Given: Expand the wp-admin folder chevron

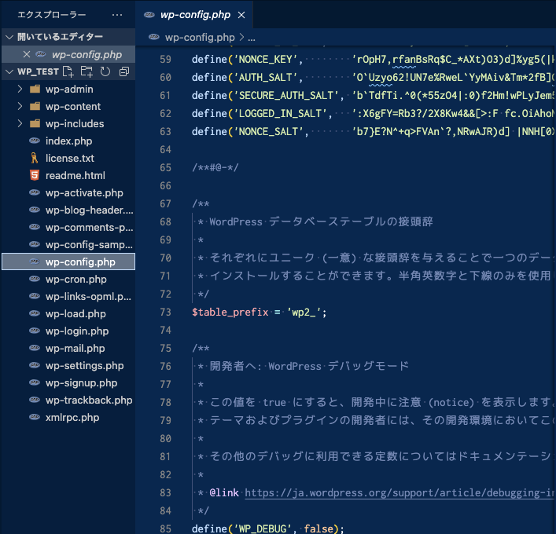Looking at the screenshot, I should tap(20, 89).
